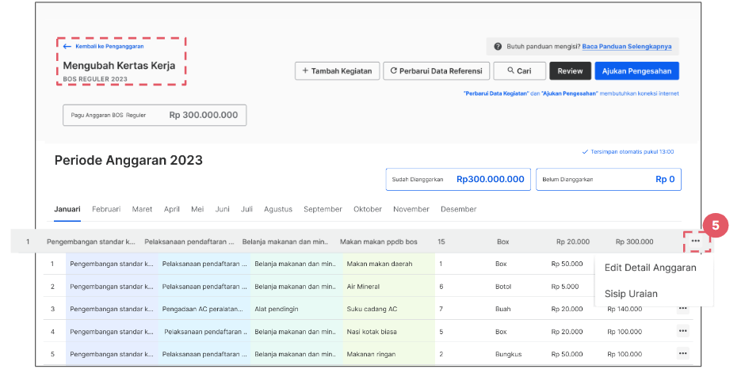This screenshot has width=745, height=369.
Task: Switch to the Februari tab
Action: point(106,209)
